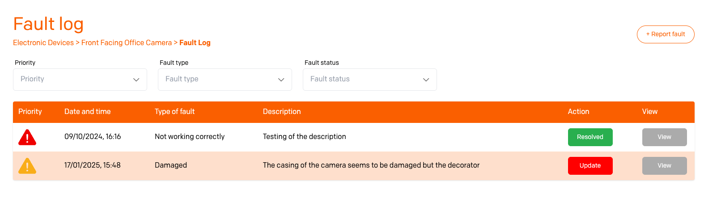Click the green Resolved button

coord(590,137)
